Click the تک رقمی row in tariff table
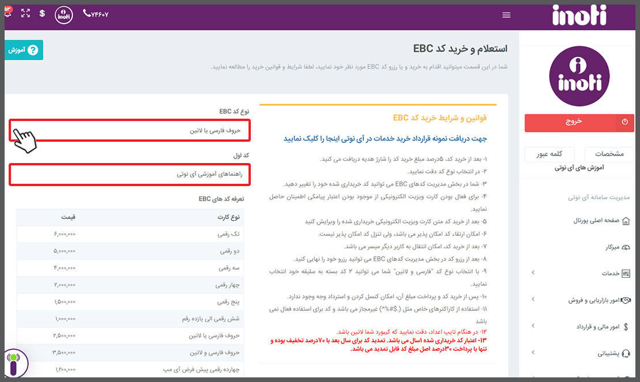640x382 pixels. tap(130, 234)
